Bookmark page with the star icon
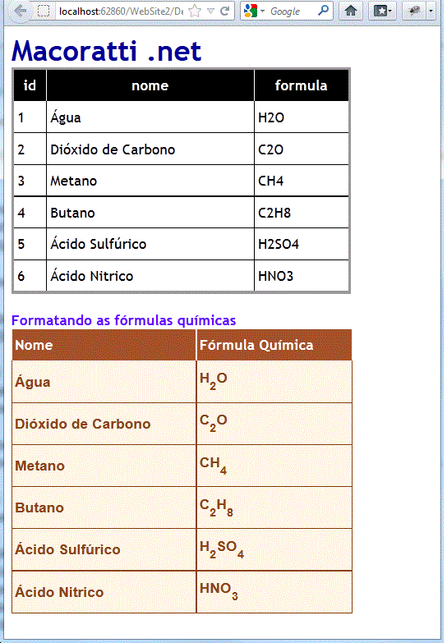The image size is (447, 643). [195, 11]
